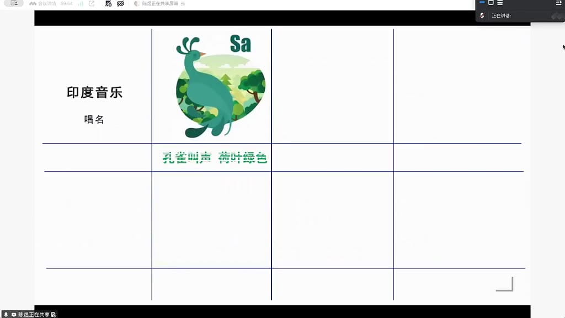565x318 pixels.
Task: Check the network signal bars icon
Action: point(81,4)
